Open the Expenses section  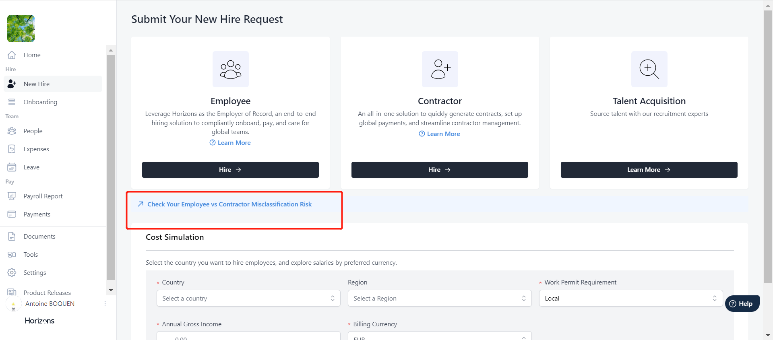(53, 149)
